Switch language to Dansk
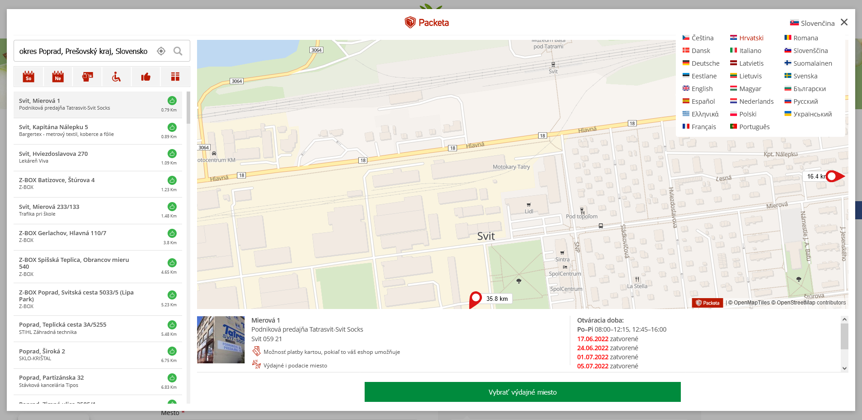The image size is (862, 420). click(696, 51)
